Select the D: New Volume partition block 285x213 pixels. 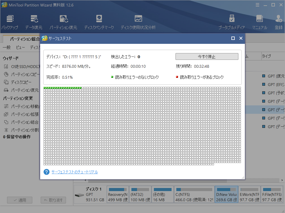227,194
